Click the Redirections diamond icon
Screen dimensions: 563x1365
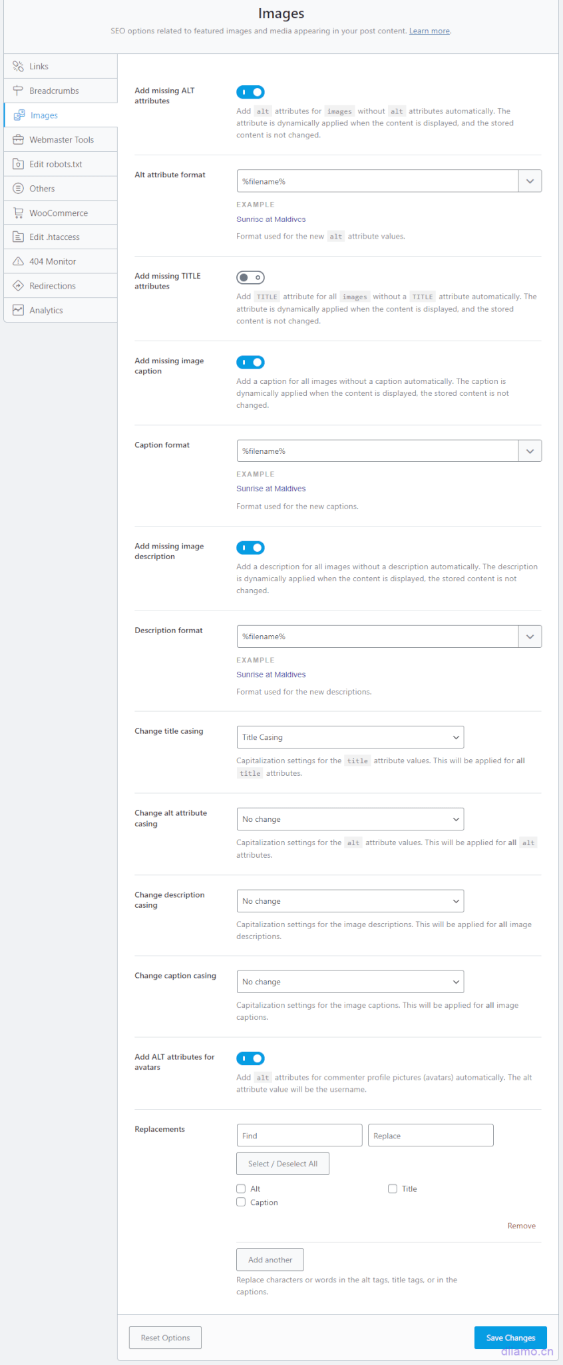point(18,286)
